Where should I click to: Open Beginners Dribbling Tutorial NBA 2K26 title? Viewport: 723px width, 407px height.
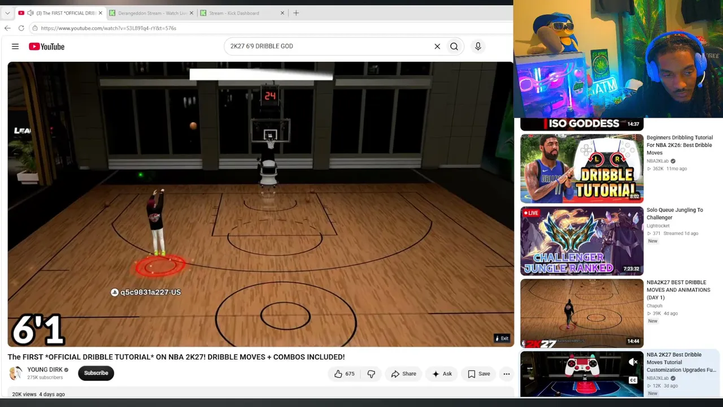[680, 145]
